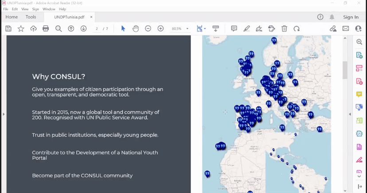
Task: Send file by email envelope icon
Action: click(x=346, y=29)
